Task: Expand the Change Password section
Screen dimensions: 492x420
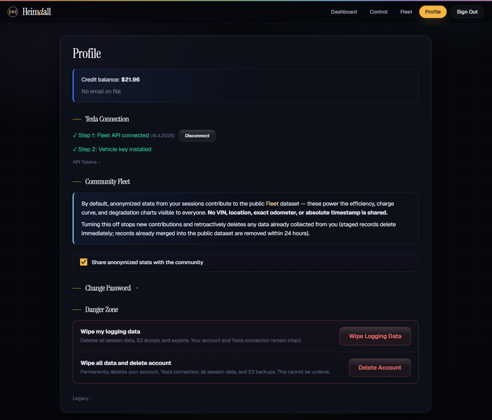Action: point(108,288)
